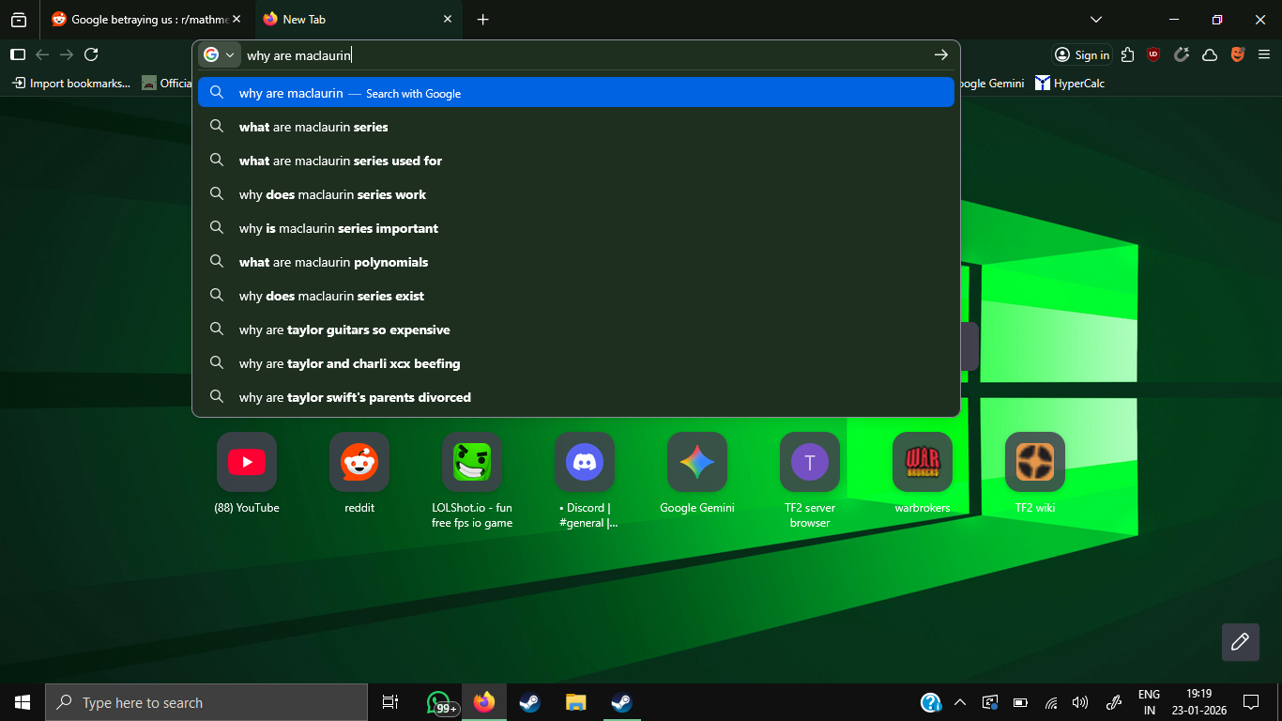Screen dimensions: 1282x721
Task: Choose suggestion 'why is maclaurin series important'
Action: (576, 228)
